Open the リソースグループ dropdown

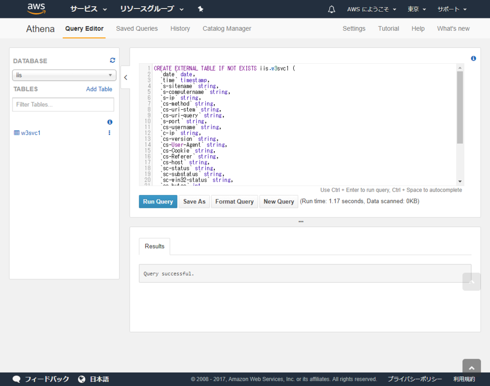click(x=152, y=9)
